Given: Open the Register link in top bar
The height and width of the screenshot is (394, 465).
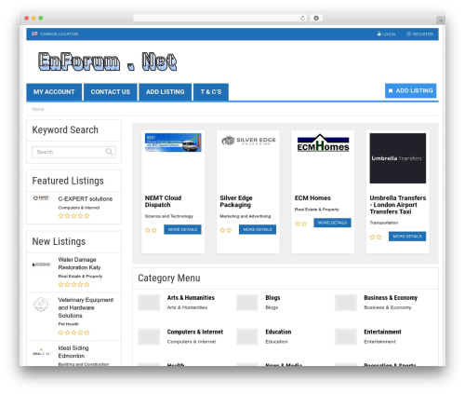Looking at the screenshot, I should coord(419,34).
